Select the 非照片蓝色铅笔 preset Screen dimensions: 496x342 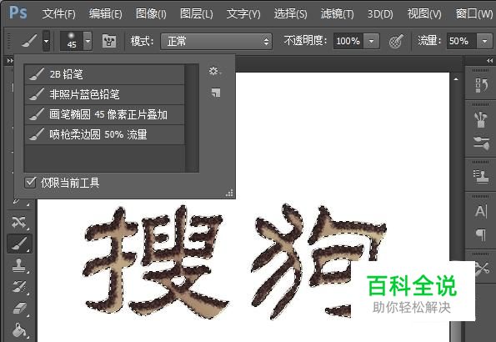104,94
